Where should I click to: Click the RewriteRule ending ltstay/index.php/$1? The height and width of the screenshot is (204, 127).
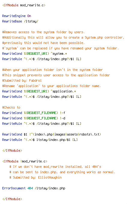[40, 140]
